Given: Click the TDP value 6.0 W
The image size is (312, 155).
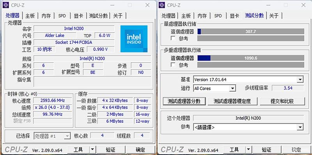Looking at the screenshot, I should point(105,35).
